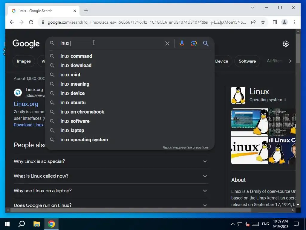The width and height of the screenshot is (306, 230).
Task: Click the voice search microphone icon
Action: (x=182, y=43)
